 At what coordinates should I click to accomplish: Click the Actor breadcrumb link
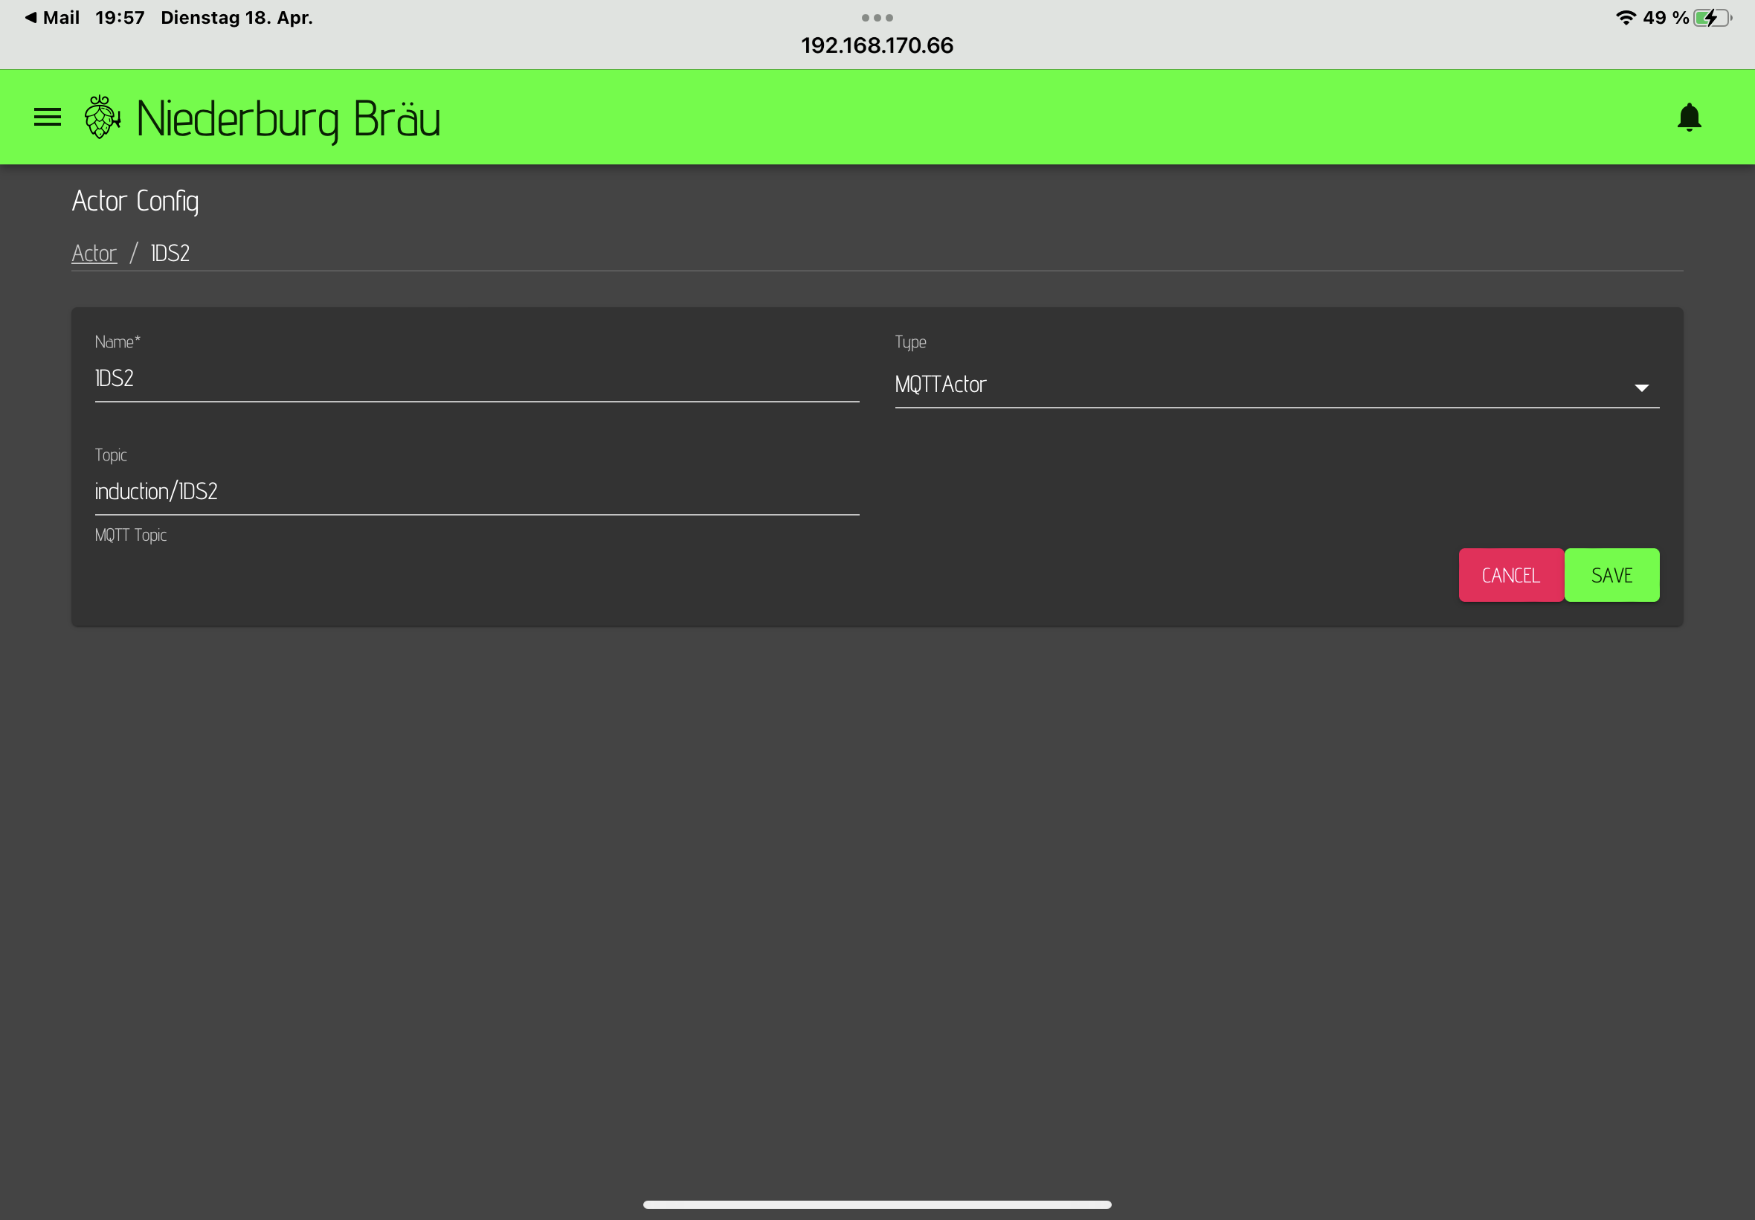(94, 253)
